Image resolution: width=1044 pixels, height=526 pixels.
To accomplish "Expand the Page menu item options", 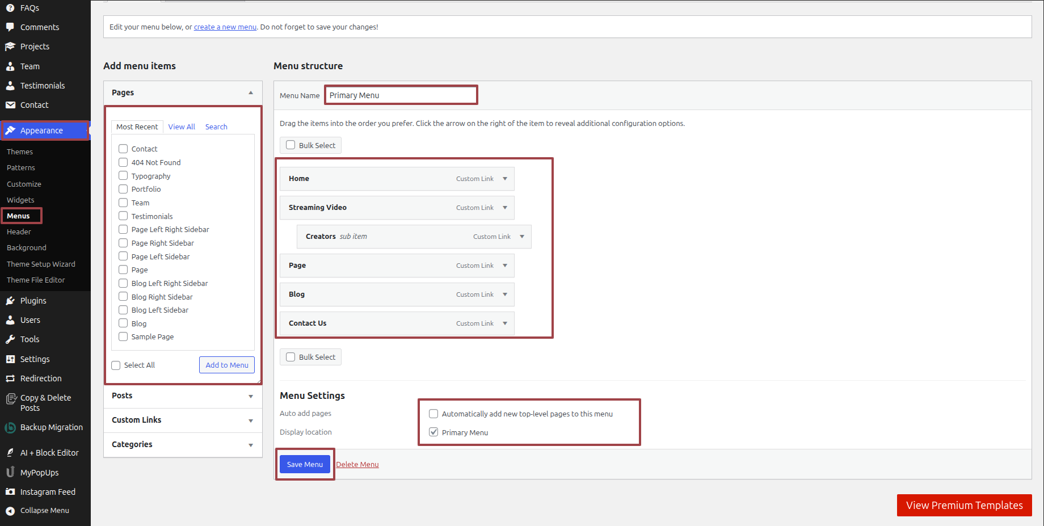I will coord(505,266).
